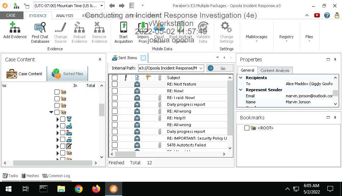Check the deleted items folder checkbox in tree
Screen dimensions: 342x196
point(63,119)
